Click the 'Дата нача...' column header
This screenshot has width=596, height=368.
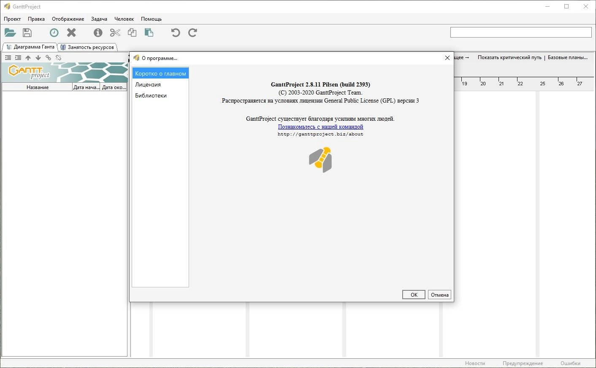tap(86, 87)
